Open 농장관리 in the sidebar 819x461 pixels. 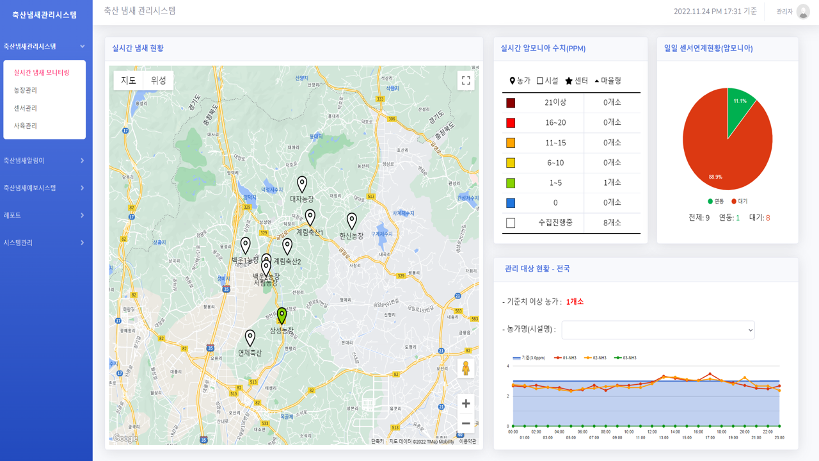[26, 90]
